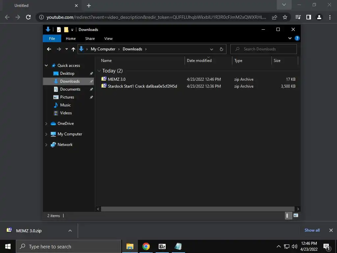Collapse the Today (2) group
This screenshot has width=337, height=253.
pyautogui.click(x=99, y=71)
